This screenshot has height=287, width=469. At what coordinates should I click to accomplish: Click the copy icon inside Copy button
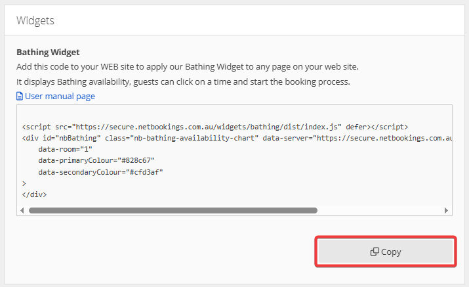(x=375, y=252)
